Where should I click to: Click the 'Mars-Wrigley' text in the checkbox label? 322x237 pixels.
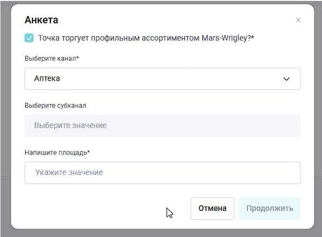click(226, 39)
